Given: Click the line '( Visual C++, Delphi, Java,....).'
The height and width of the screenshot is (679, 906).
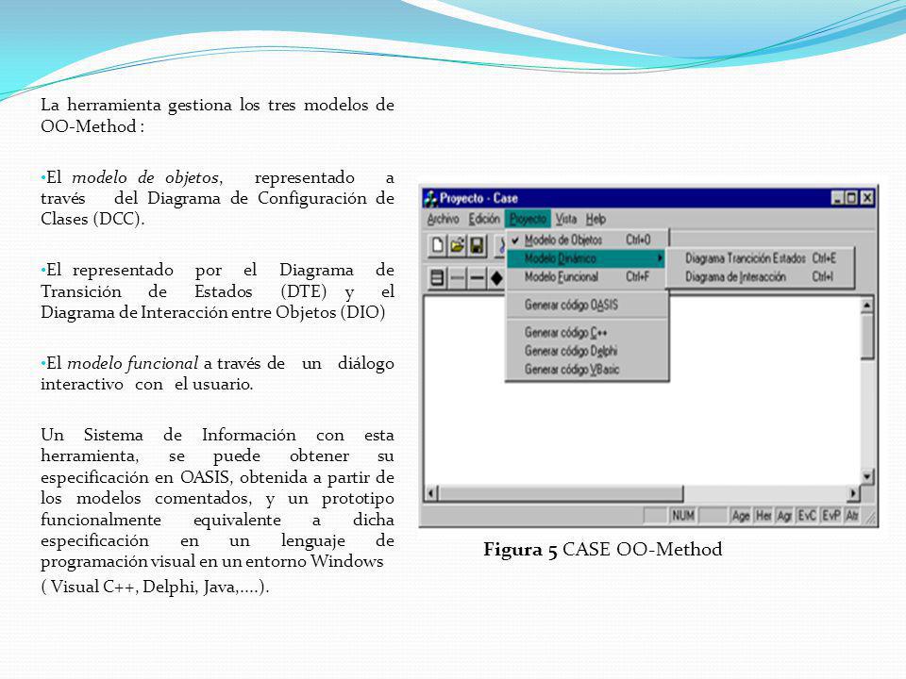Looking at the screenshot, I should [155, 587].
